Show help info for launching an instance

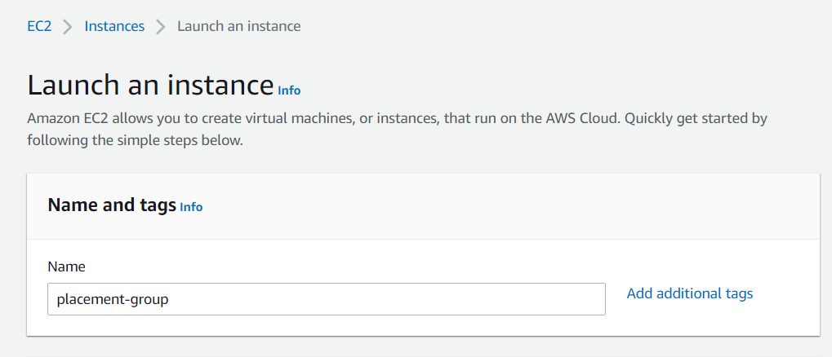289,90
